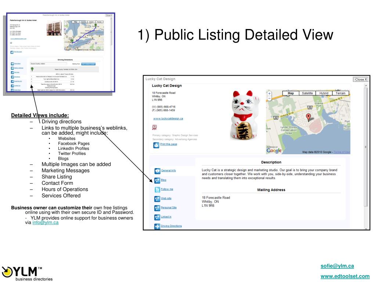Open the Personal Site link
The width and height of the screenshot is (376, 282).
tap(169, 207)
